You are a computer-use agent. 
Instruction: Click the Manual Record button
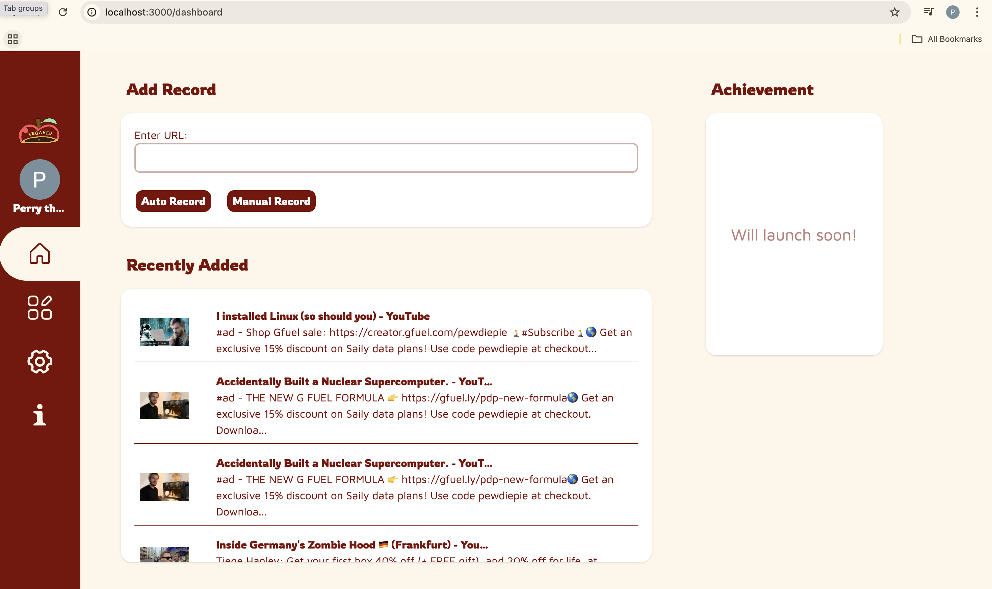click(271, 201)
